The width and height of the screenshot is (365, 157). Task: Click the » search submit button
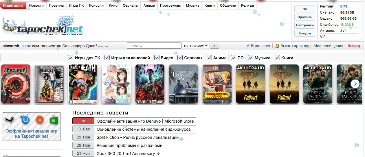214,45
